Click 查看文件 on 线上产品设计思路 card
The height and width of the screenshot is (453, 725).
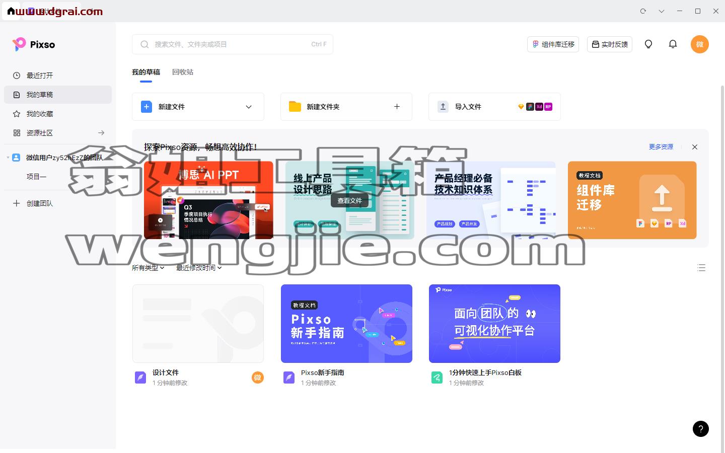(x=349, y=200)
